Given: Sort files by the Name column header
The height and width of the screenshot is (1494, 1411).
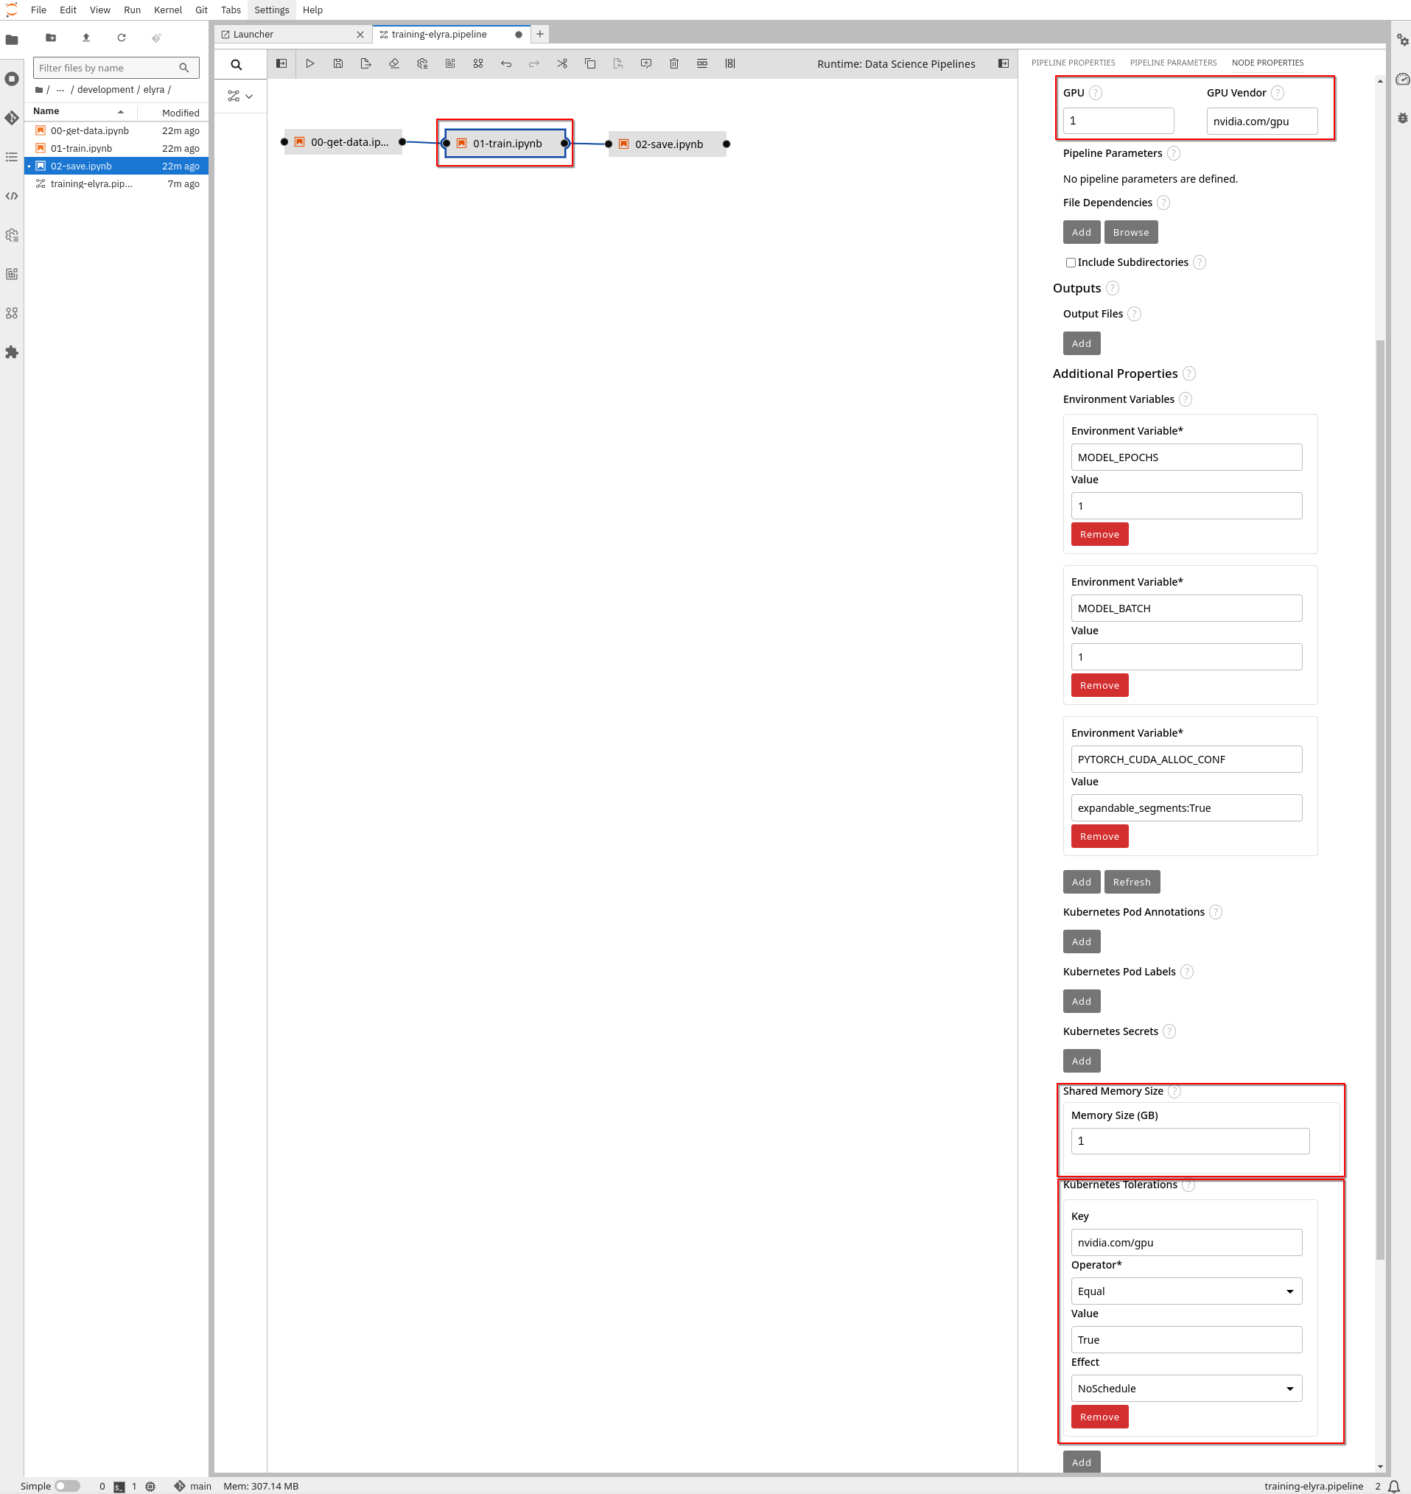Looking at the screenshot, I should pos(81,111).
